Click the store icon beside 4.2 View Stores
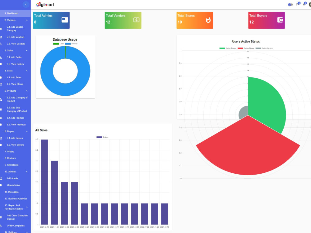This screenshot has width=311, height=233. tap(1, 84)
